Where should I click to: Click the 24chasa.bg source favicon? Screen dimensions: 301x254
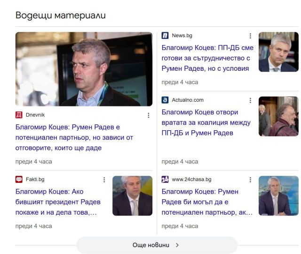click(165, 179)
